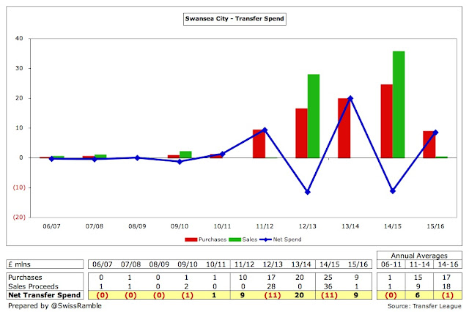Click the table column header 12/13
The height and width of the screenshot is (312, 469).
pyautogui.click(x=273, y=264)
